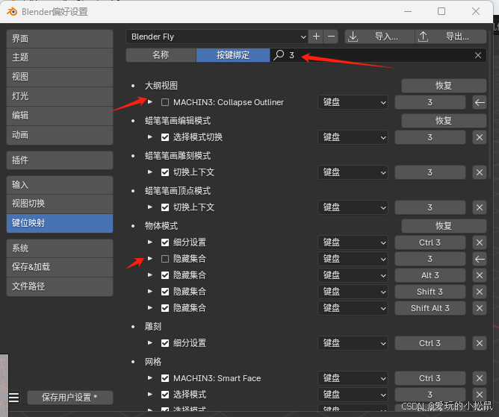This screenshot has height=417, width=499.
Task: Select the 键位映射 section
Action: click(x=60, y=223)
